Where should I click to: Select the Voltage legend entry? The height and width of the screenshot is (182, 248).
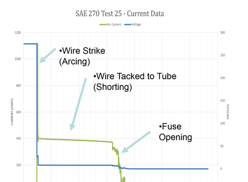132,24
